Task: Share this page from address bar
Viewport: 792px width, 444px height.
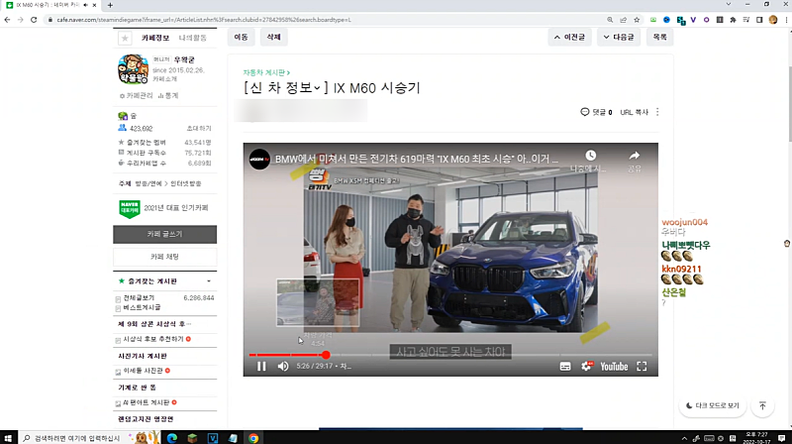Action: point(624,20)
